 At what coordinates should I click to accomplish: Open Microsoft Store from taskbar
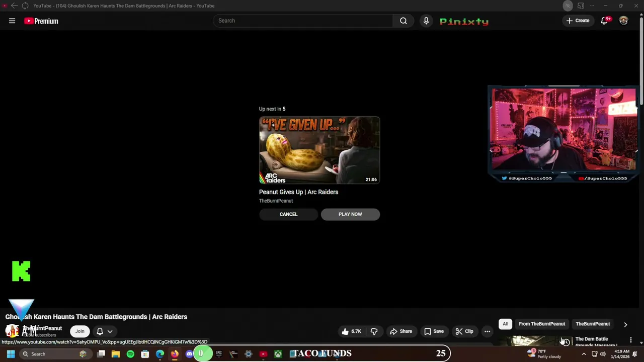point(145,354)
